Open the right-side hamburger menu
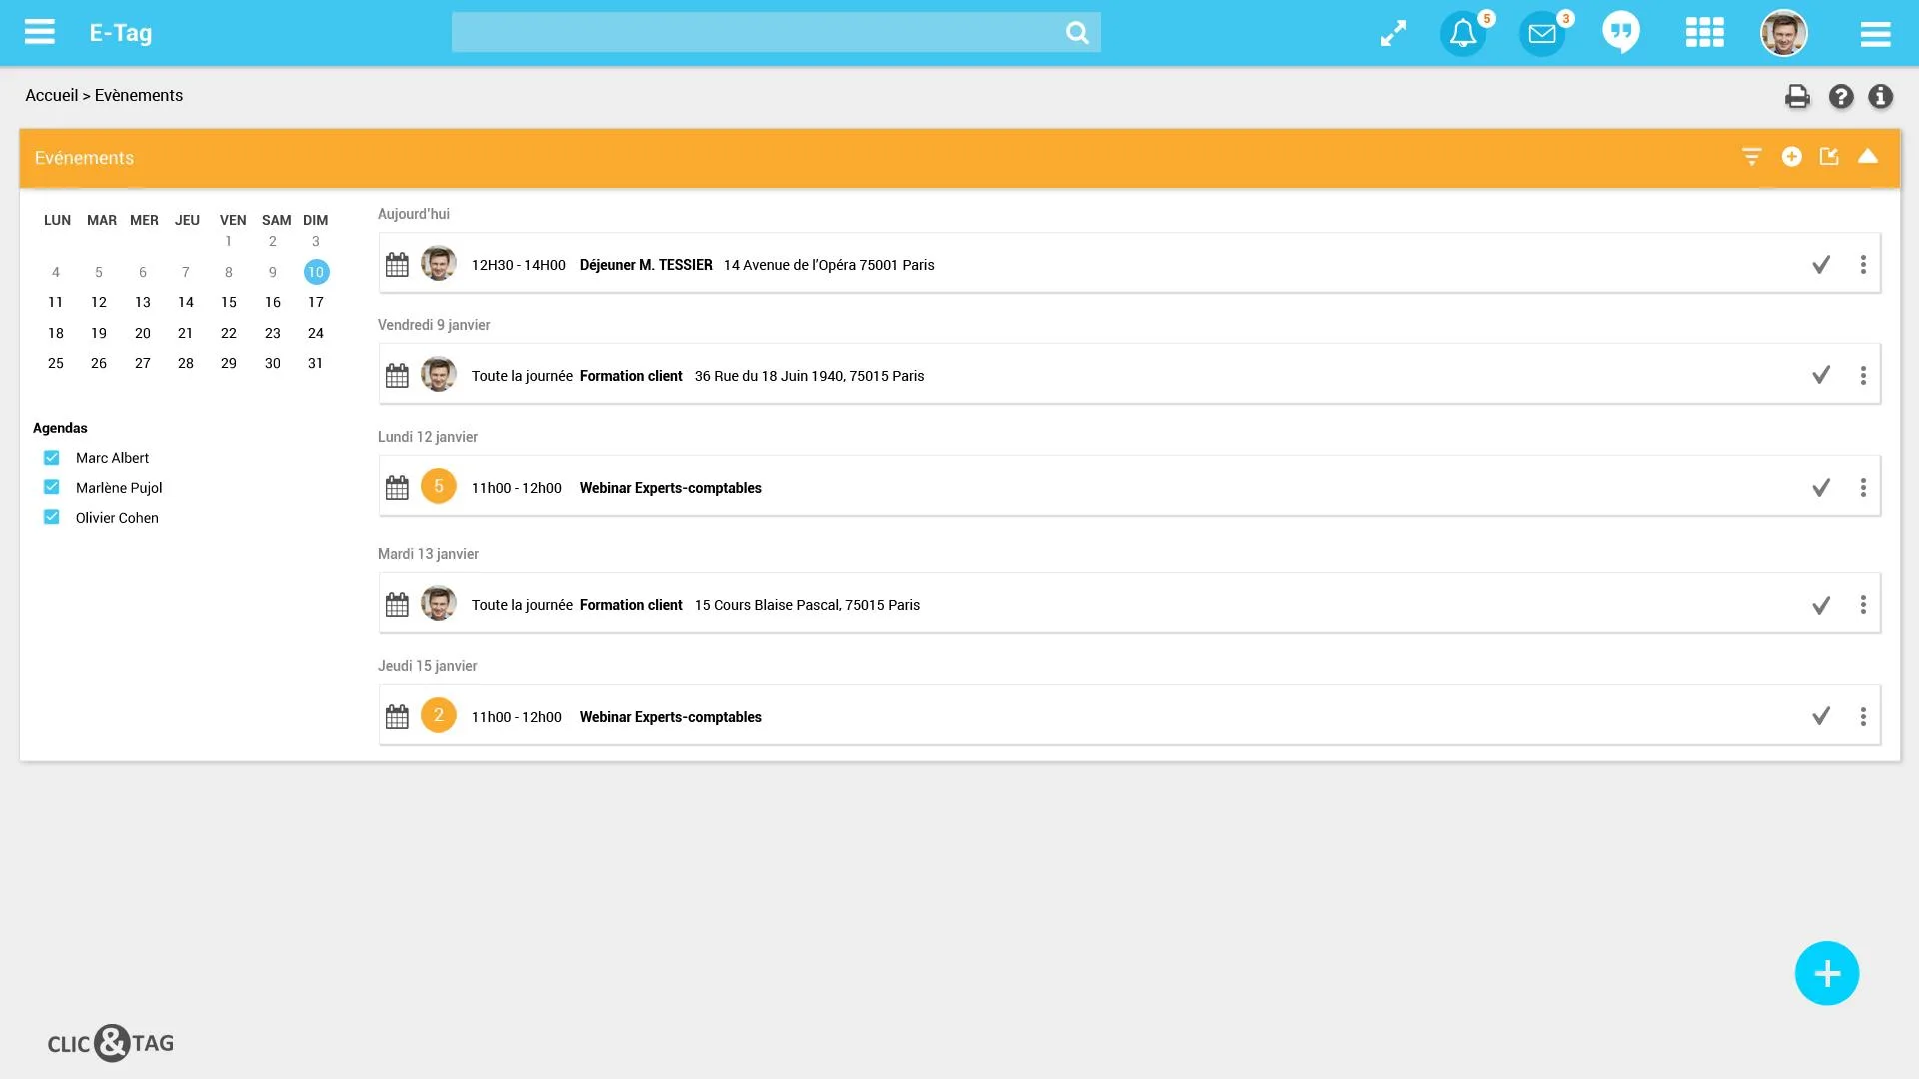This screenshot has height=1079, width=1919. [x=1876, y=33]
